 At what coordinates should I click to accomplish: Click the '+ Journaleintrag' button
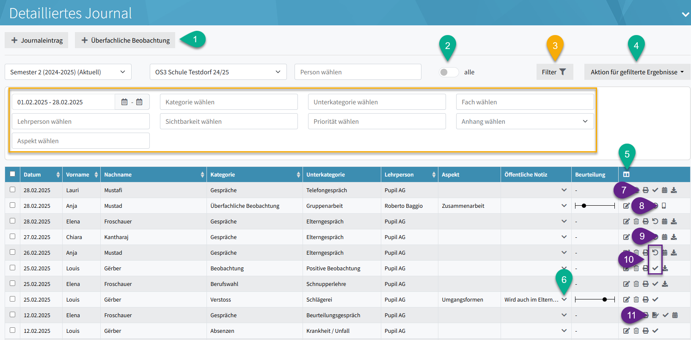[x=37, y=41]
